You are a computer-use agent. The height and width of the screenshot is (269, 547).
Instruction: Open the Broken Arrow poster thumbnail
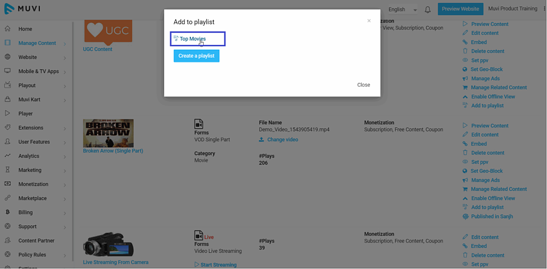pyautogui.click(x=108, y=133)
